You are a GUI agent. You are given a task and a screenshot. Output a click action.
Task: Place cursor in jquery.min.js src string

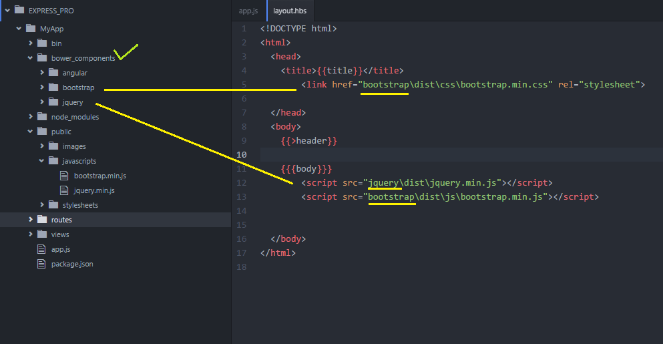tap(432, 183)
